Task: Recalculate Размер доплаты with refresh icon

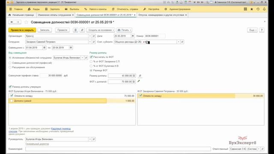Action: coord(140,76)
